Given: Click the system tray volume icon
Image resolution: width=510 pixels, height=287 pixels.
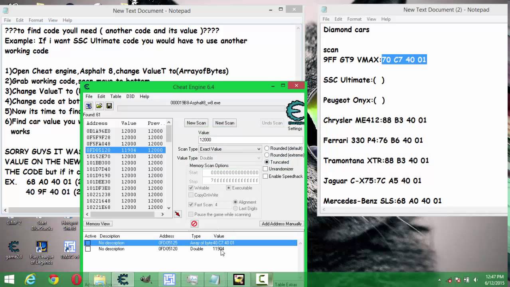Looking at the screenshot, I should (x=475, y=280).
